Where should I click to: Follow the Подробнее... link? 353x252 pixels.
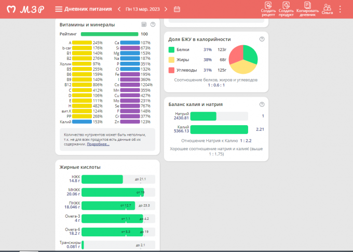tap(98, 144)
